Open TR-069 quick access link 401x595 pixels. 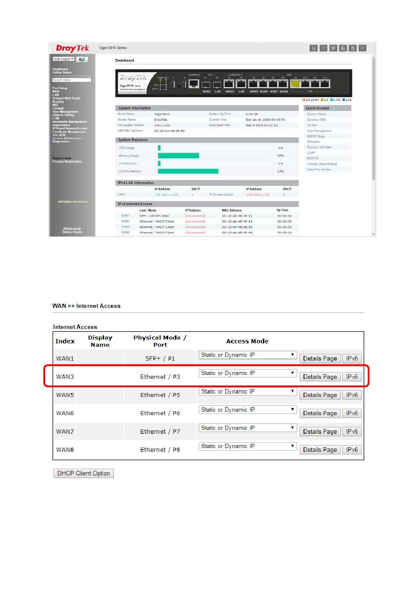pyautogui.click(x=312, y=125)
